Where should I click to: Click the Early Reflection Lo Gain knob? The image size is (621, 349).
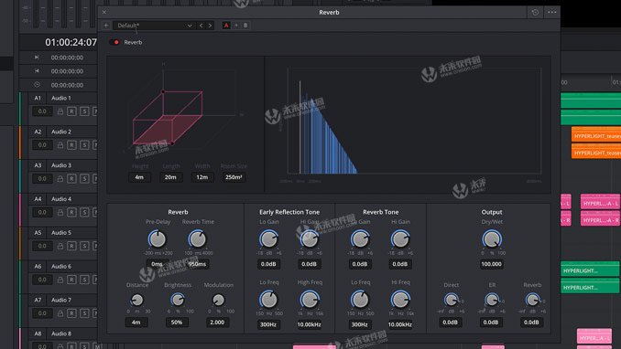point(269,239)
